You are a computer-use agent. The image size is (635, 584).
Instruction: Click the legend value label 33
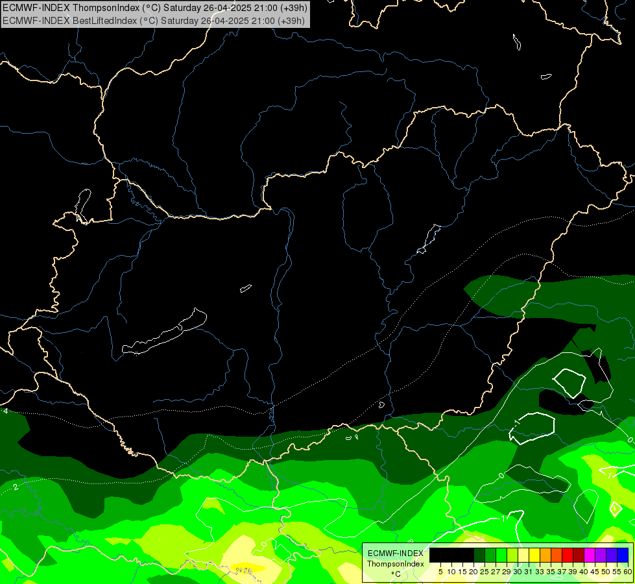pos(540,572)
